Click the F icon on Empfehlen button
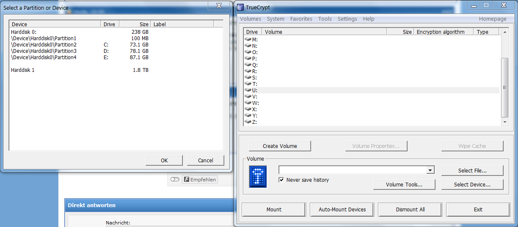This screenshot has height=227, width=518. click(186, 180)
